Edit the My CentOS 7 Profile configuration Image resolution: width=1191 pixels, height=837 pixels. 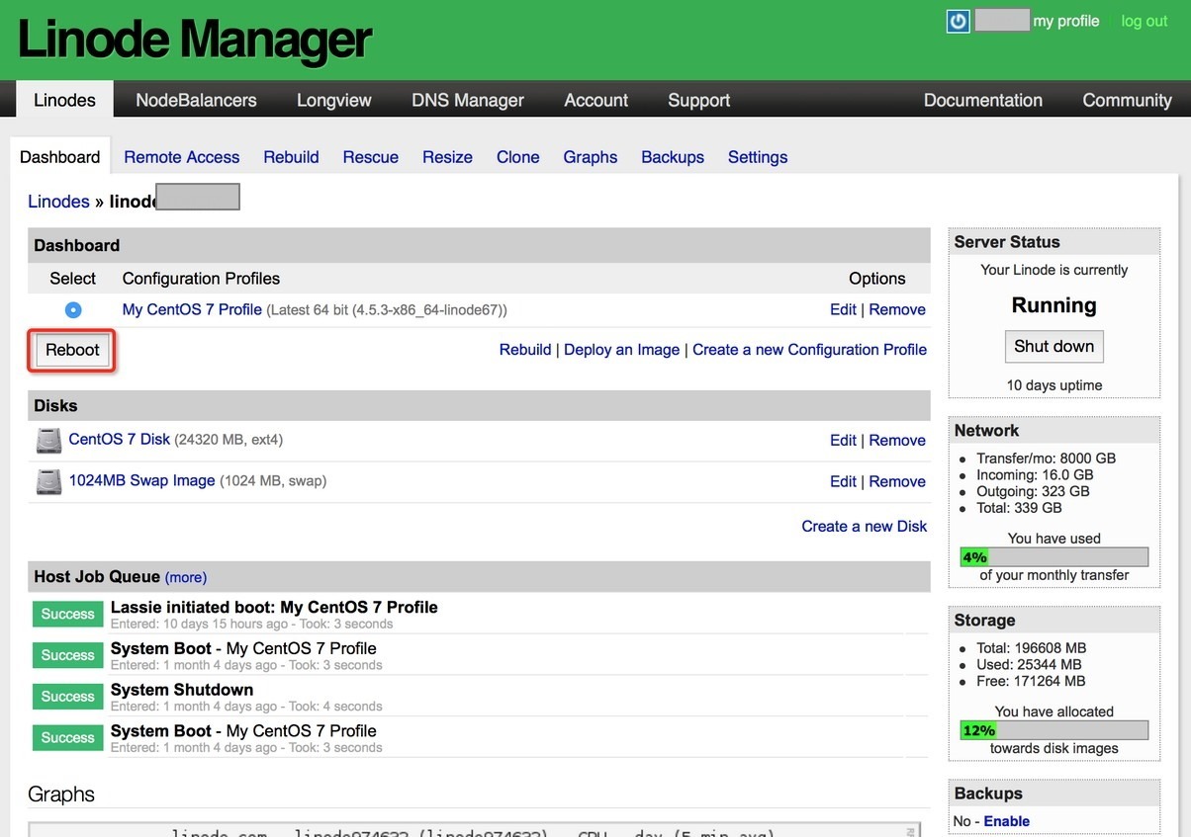[843, 309]
